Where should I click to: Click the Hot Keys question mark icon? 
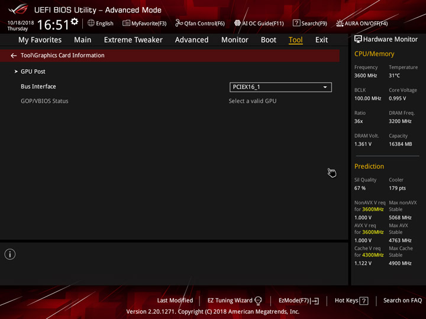(364, 301)
